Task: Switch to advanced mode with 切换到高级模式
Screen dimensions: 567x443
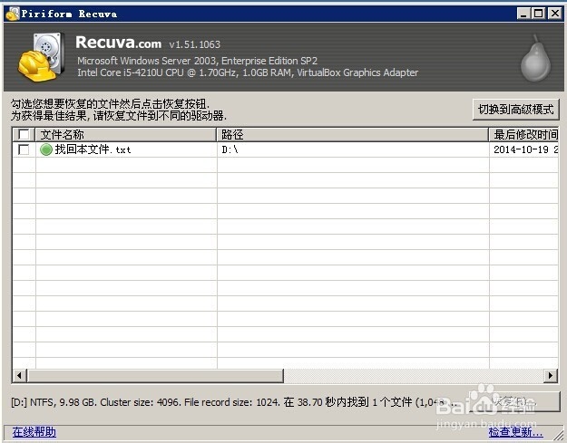Action: pos(515,109)
